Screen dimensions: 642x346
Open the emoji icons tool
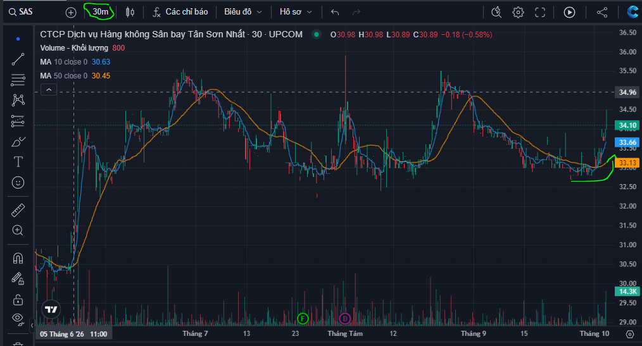(18, 182)
